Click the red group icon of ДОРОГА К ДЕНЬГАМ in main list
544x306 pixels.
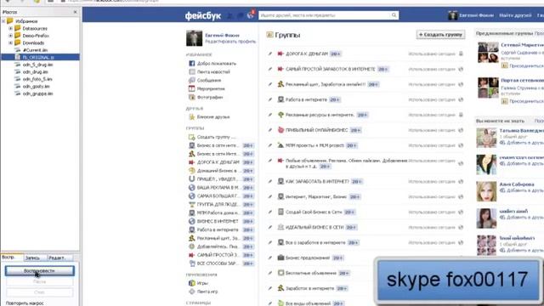pos(280,54)
